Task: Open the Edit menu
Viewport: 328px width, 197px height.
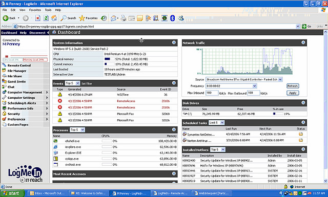Action: coord(13,10)
